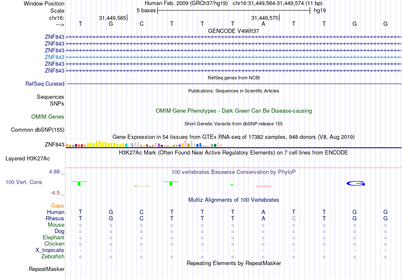The height and width of the screenshot is (279, 402).
Task: Open Multiz Alignments of 100 Vertebrates title
Action: 234,200
